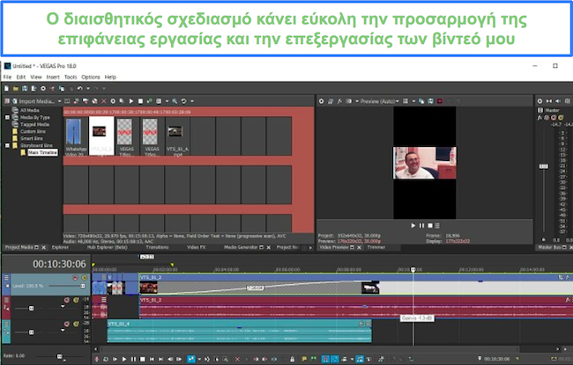Click the record microphone icon in transport bar

point(97,359)
